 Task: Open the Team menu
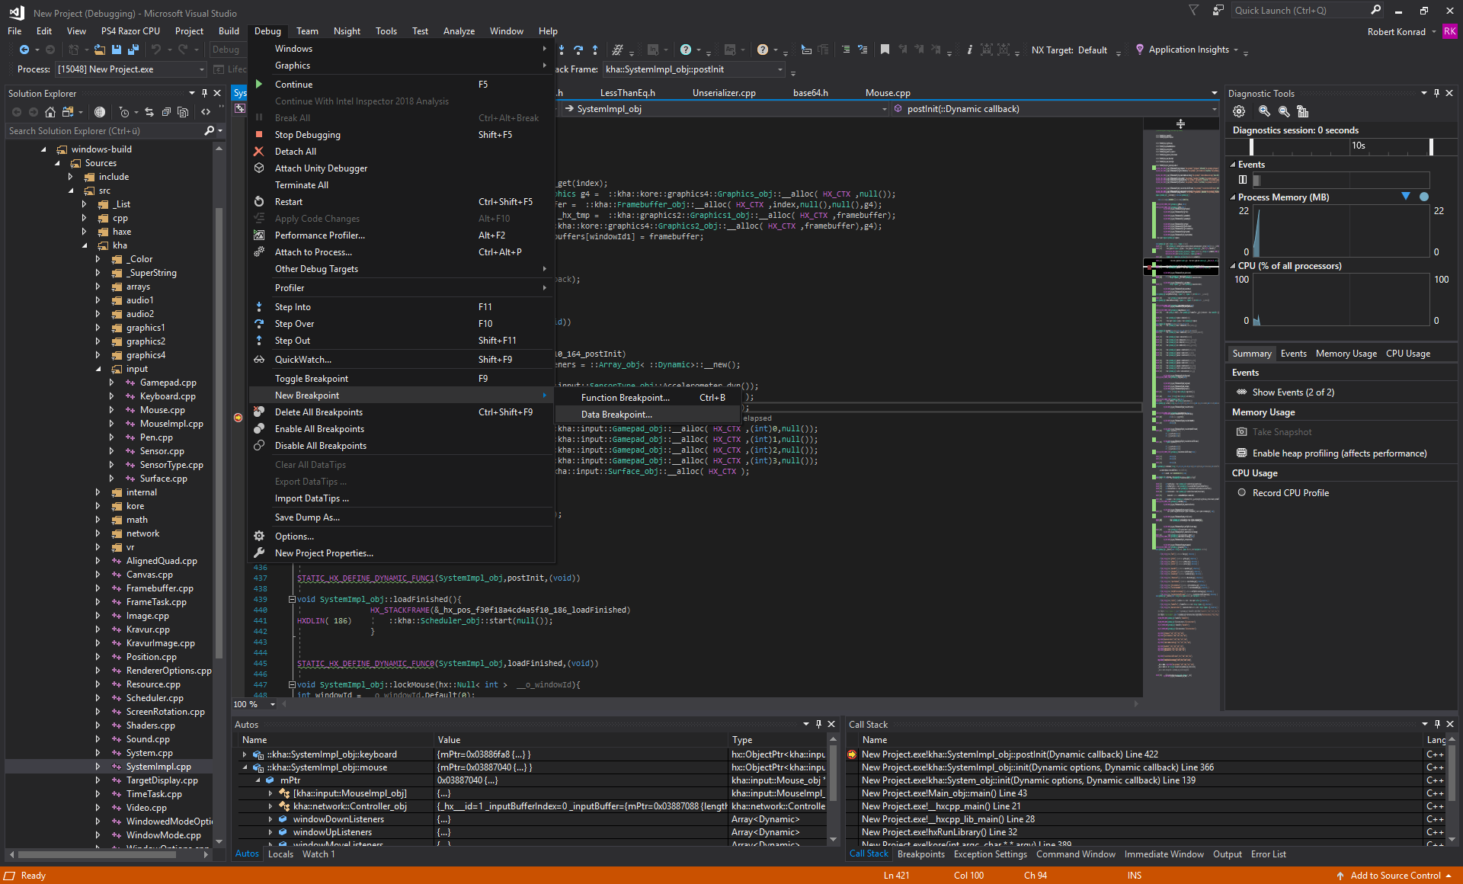click(x=307, y=31)
